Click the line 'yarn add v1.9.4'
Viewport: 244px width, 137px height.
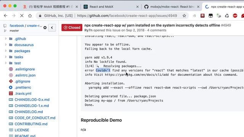[98, 57]
